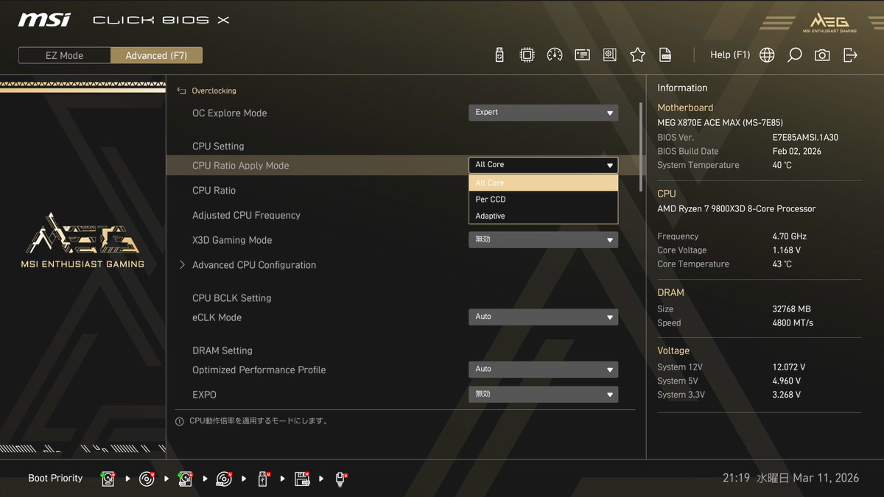Expand Advanced CPU Configuration
This screenshot has height=497, width=884.
253,265
